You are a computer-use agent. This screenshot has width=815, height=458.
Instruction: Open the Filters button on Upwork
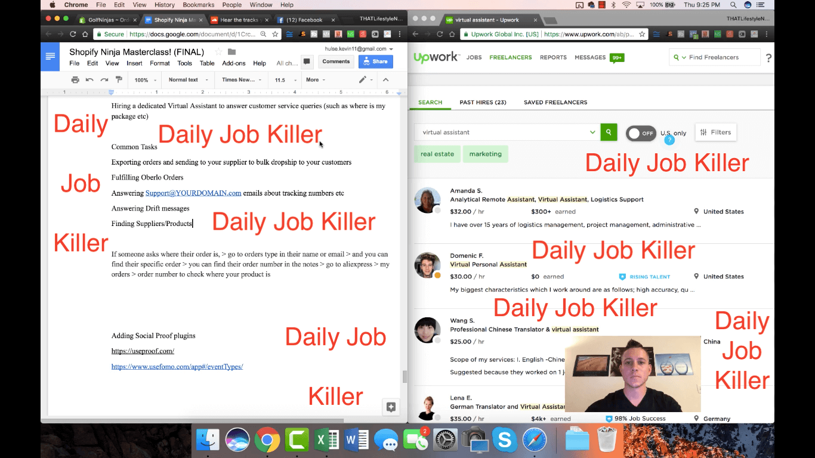716,132
